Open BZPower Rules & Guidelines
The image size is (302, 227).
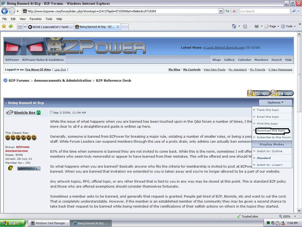pyautogui.click(x=43, y=60)
